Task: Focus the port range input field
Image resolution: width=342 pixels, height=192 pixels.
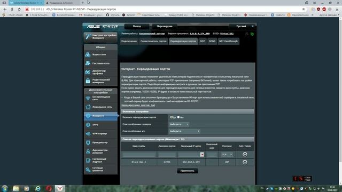Action: (x=167, y=155)
